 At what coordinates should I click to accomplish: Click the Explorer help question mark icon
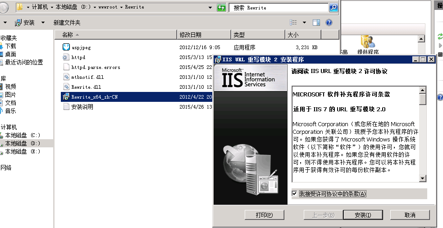click(x=329, y=23)
